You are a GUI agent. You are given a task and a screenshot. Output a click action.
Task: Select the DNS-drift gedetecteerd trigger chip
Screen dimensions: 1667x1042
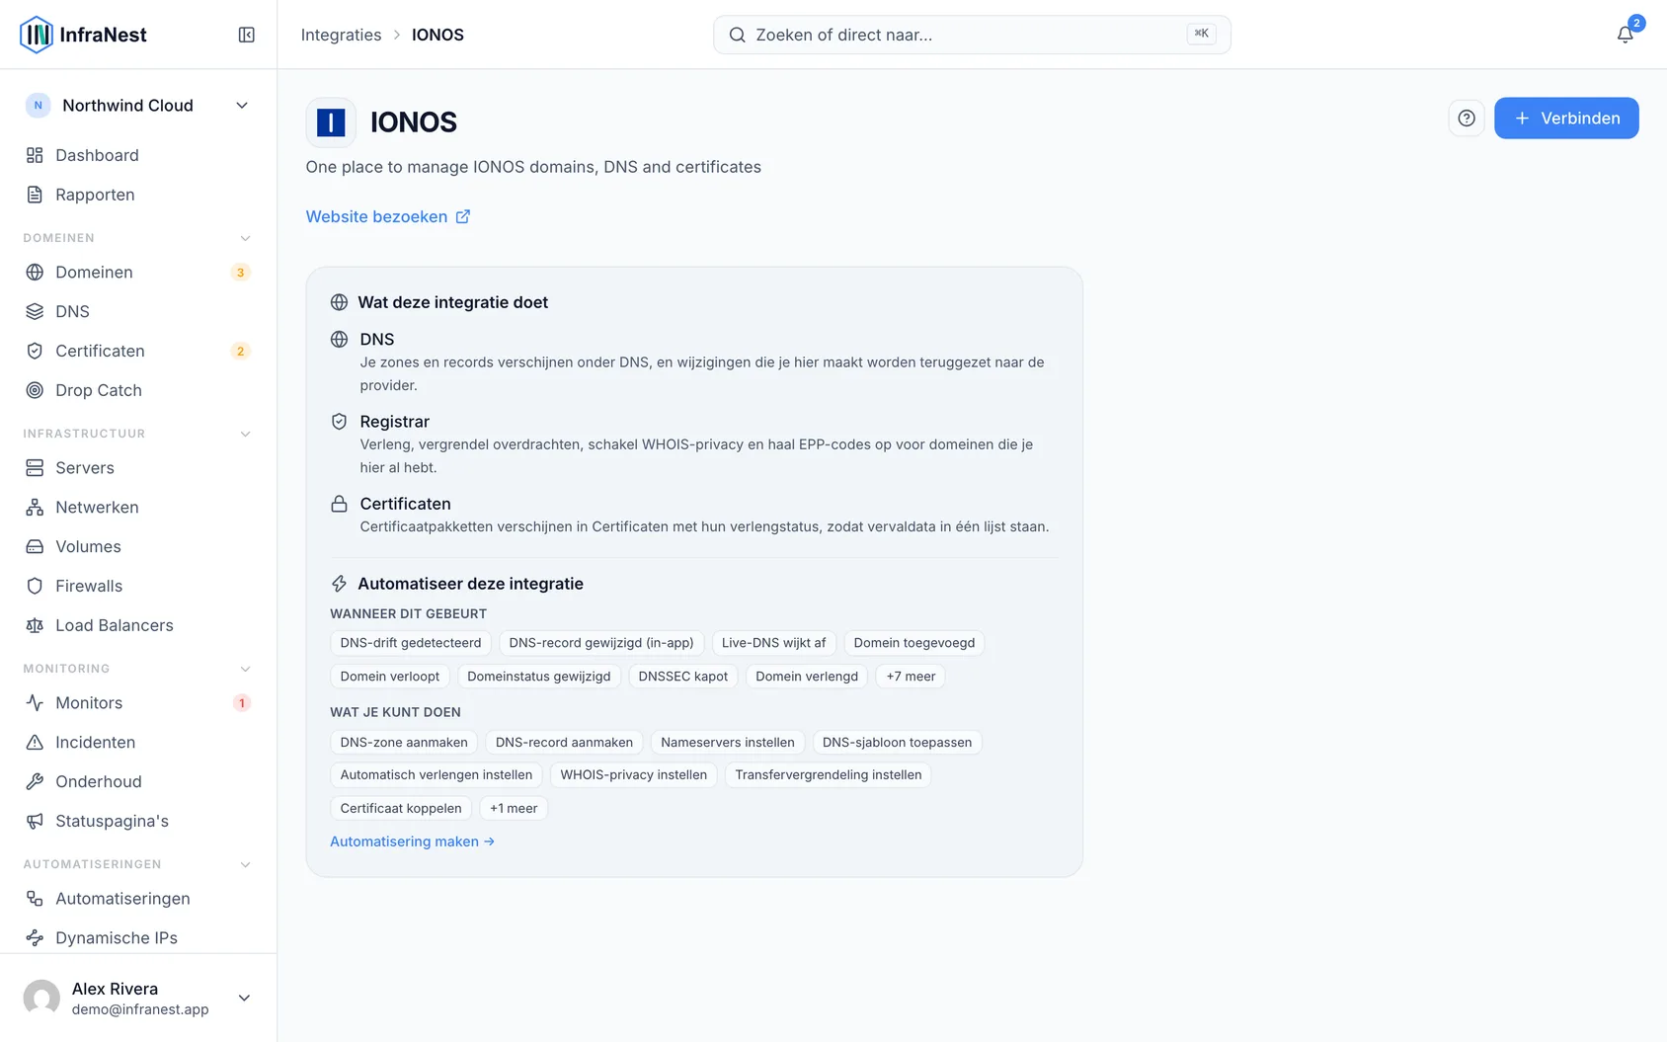click(x=411, y=643)
